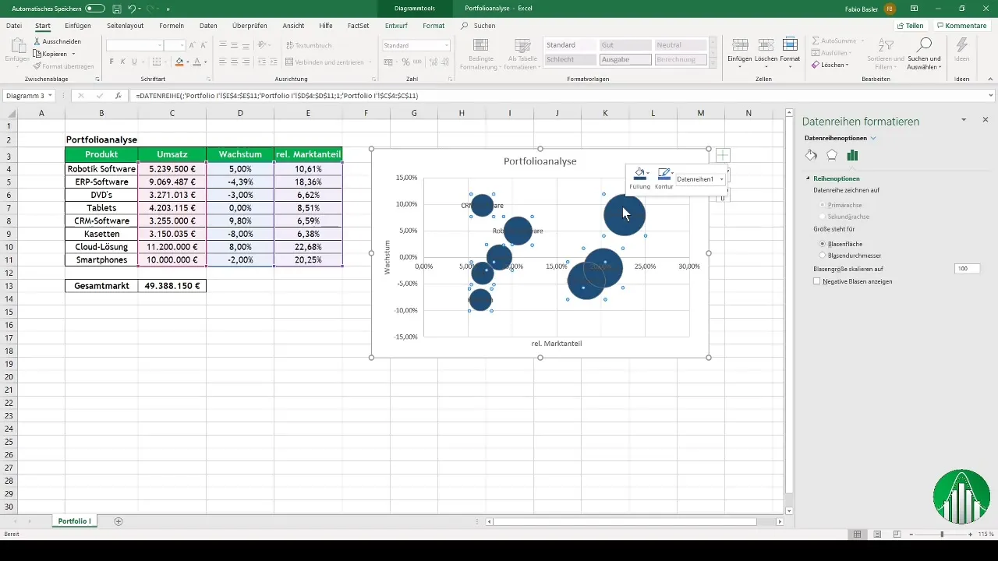Apply the Ausgabe cell style

coord(625,59)
